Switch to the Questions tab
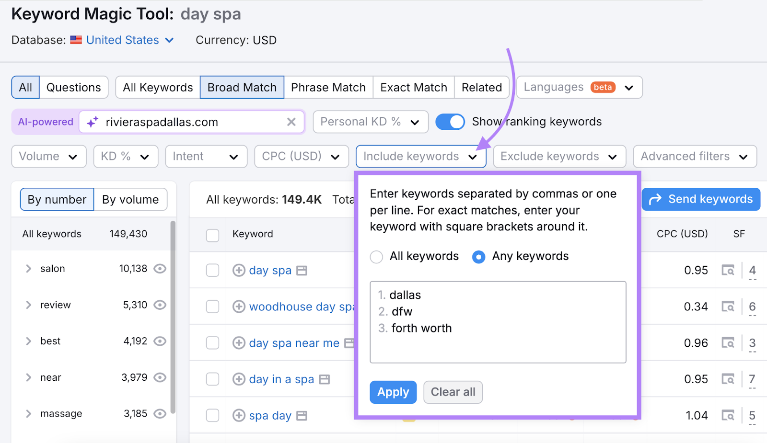The width and height of the screenshot is (767, 443). pyautogui.click(x=74, y=87)
